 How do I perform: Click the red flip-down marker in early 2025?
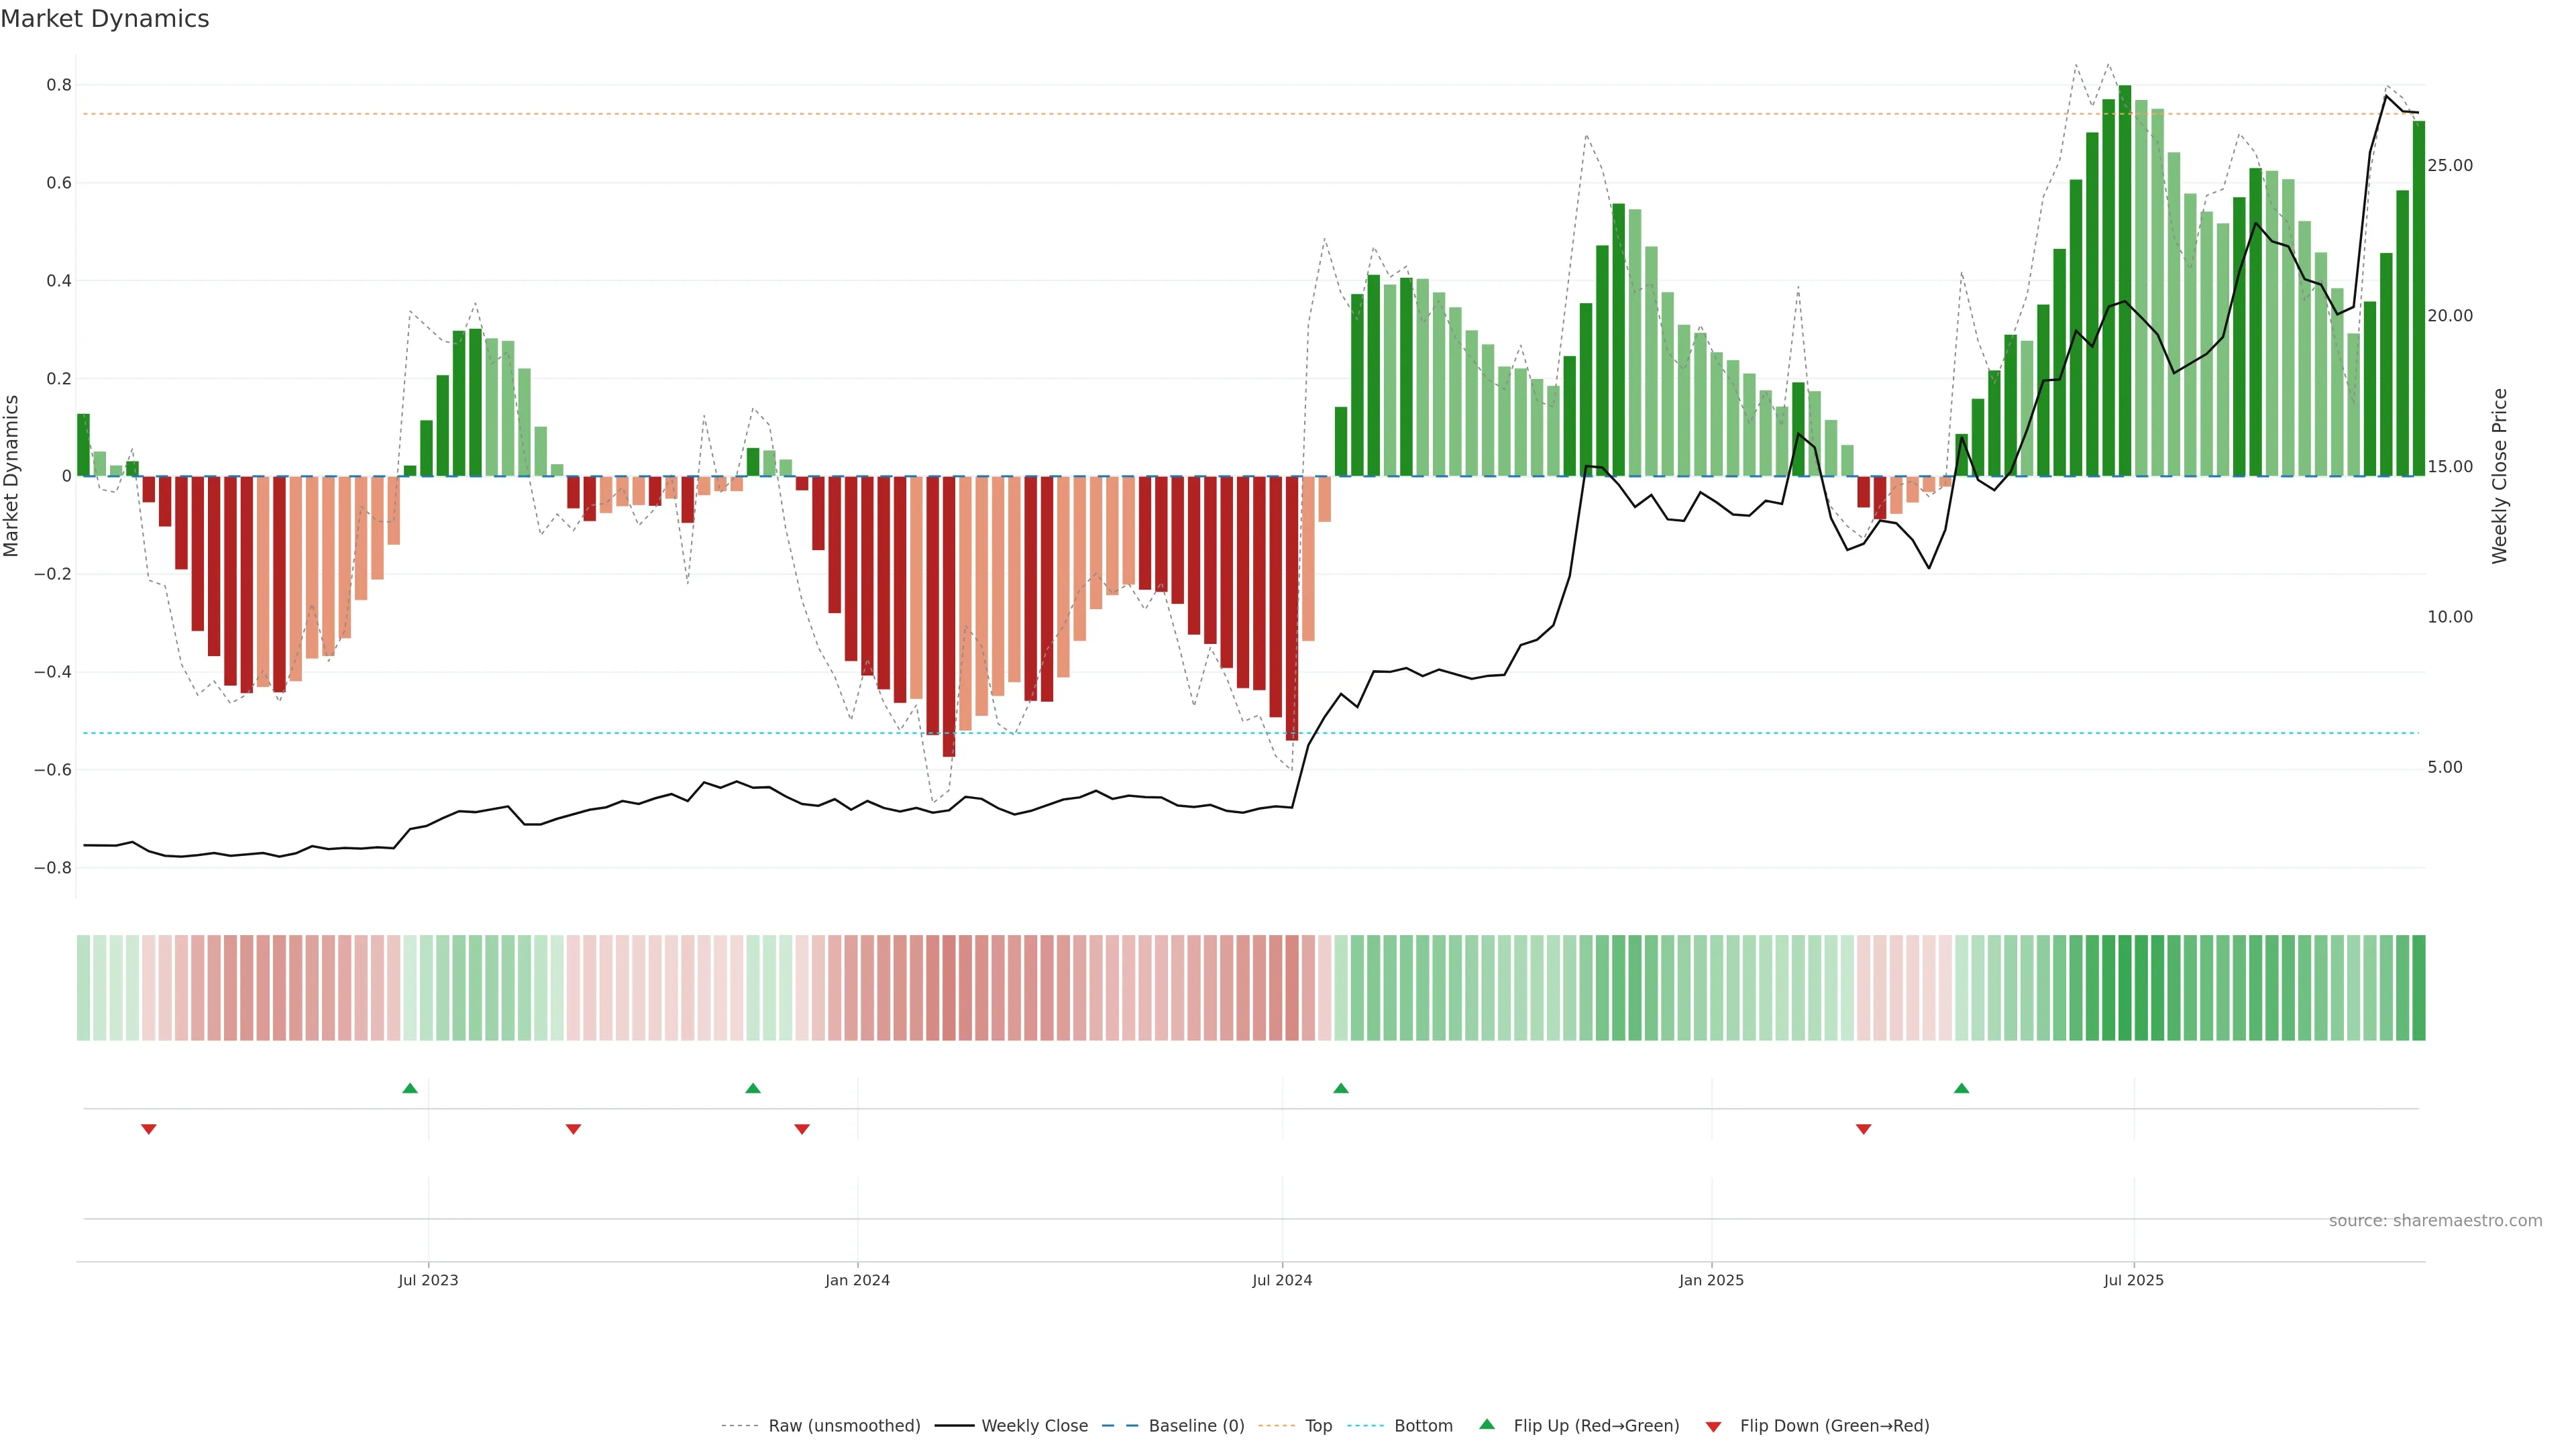pos(1863,1129)
